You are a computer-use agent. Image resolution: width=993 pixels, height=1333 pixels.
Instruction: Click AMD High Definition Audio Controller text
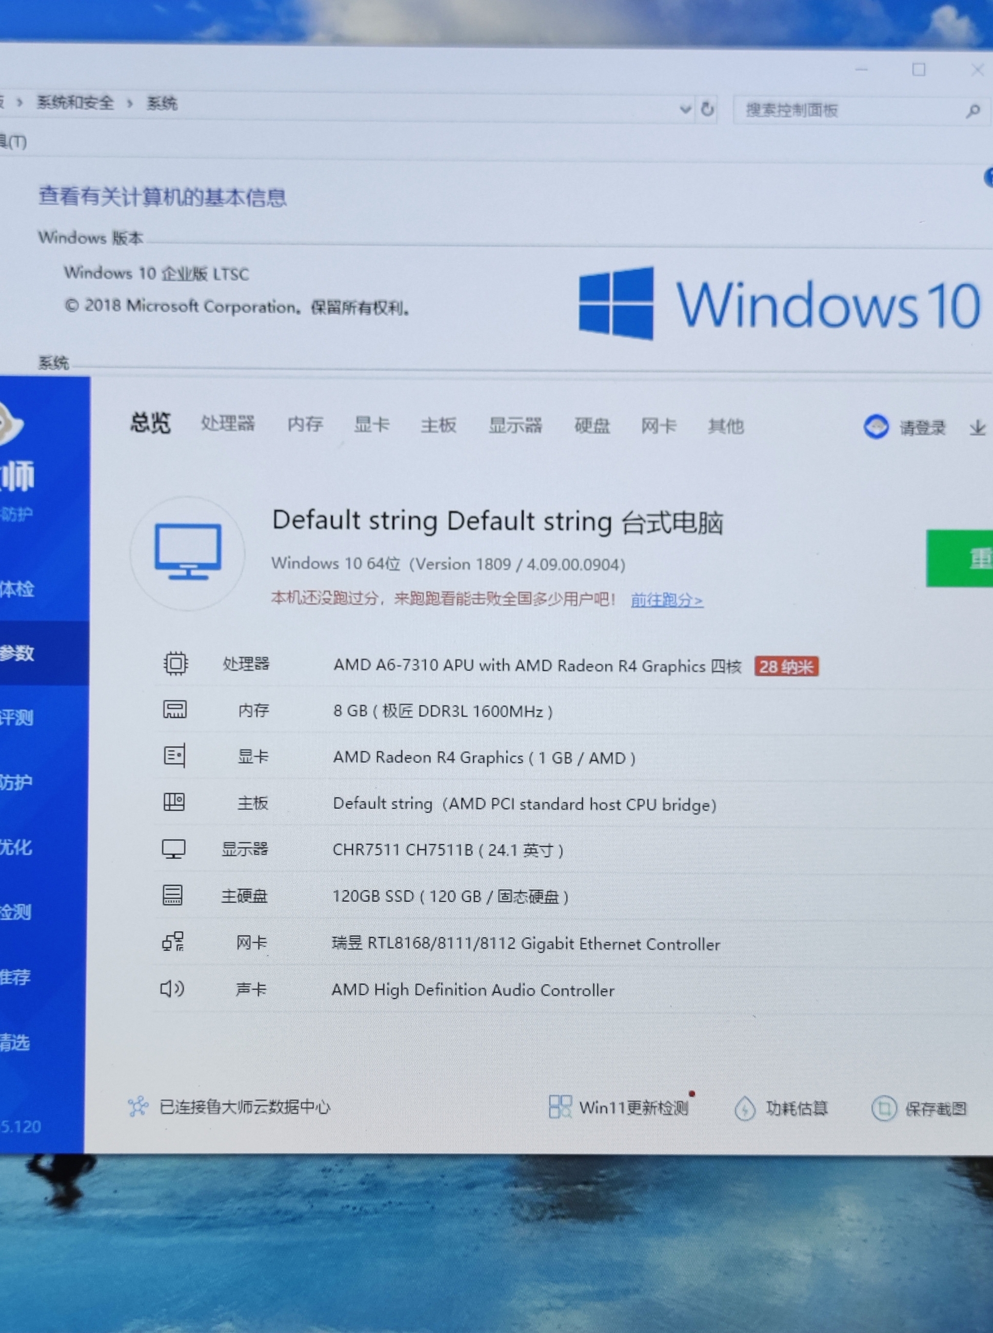coord(473,990)
